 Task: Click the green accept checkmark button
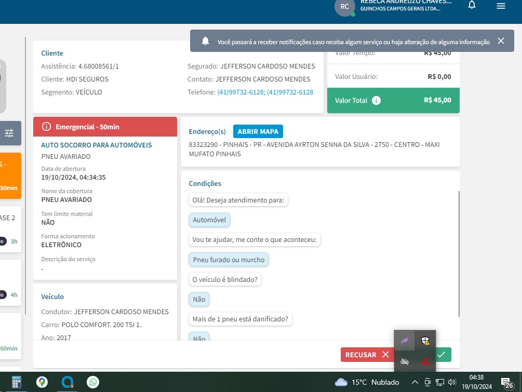pos(443,355)
